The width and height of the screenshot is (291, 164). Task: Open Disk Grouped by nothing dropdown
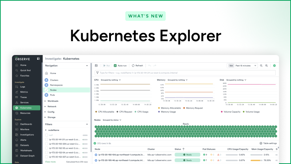236,80
